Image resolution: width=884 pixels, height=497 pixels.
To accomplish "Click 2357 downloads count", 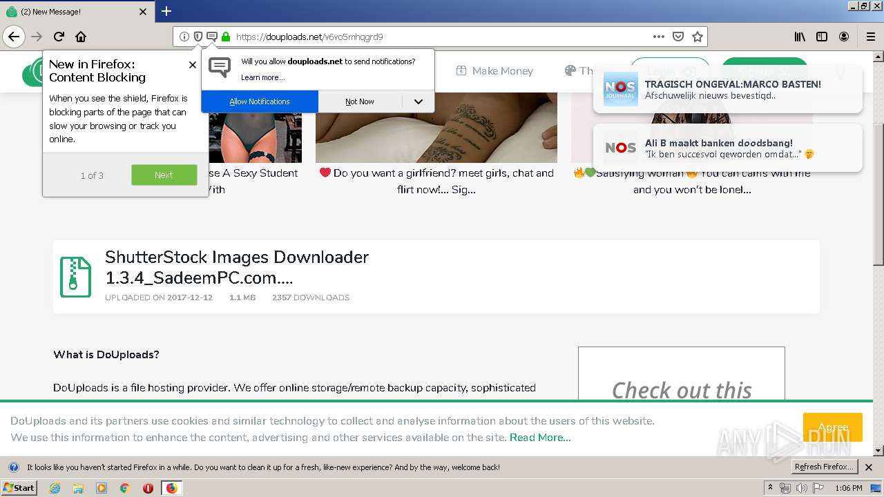I will pyautogui.click(x=311, y=298).
